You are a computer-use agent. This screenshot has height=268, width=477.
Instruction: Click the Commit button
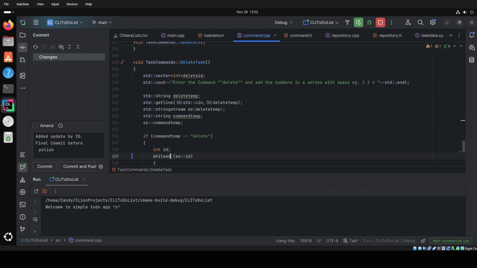tap(45, 167)
